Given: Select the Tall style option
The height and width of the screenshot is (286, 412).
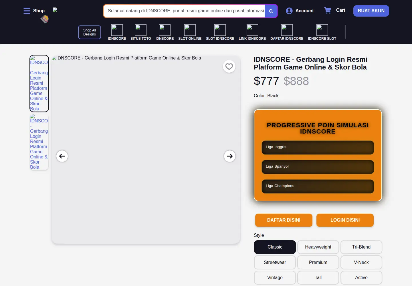Looking at the screenshot, I should click(x=318, y=278).
